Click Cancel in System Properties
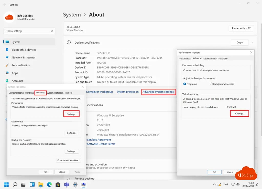The image size is (262, 189). coord(62,172)
